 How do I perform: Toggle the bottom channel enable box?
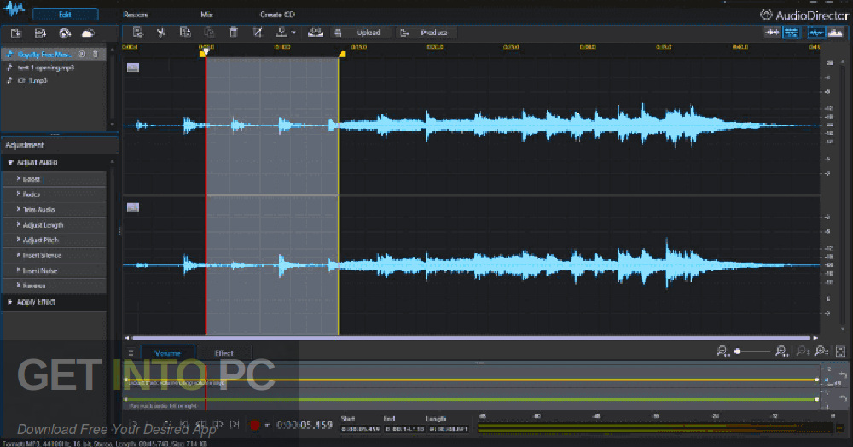(x=133, y=207)
